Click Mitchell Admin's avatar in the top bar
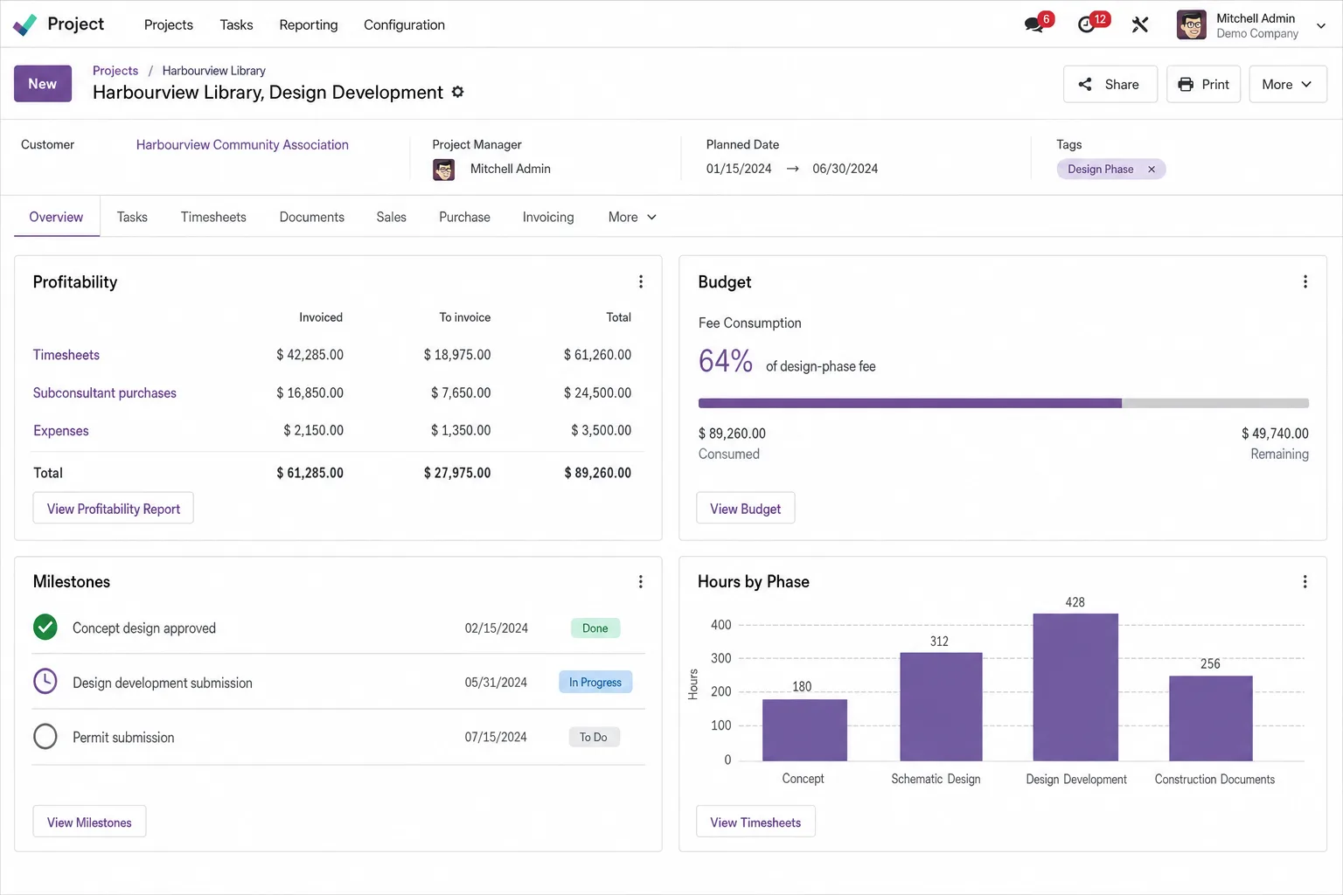1343x895 pixels. (1191, 24)
